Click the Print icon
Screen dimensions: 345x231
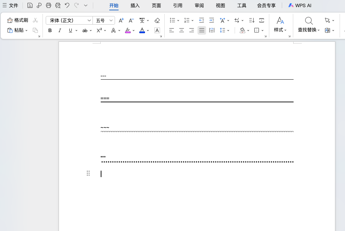click(x=49, y=5)
